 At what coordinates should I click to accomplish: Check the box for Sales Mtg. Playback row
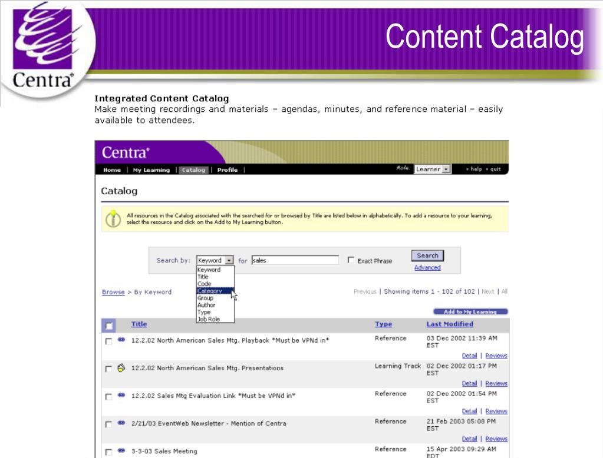click(108, 341)
